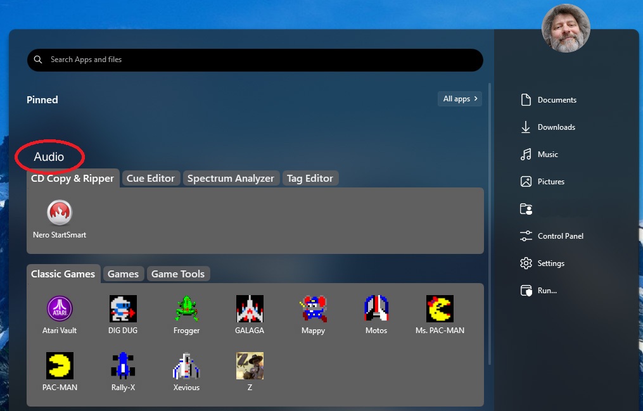Switch to the Games tab
The image size is (643, 411).
123,274
